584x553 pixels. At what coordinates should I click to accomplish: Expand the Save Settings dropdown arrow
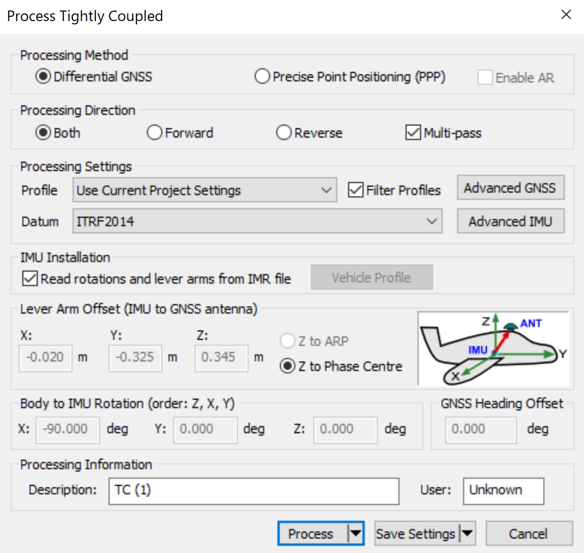[467, 533]
